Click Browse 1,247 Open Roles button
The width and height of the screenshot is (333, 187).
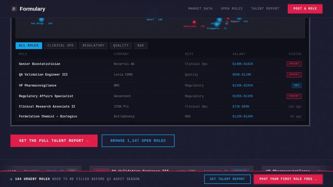coord(138,141)
